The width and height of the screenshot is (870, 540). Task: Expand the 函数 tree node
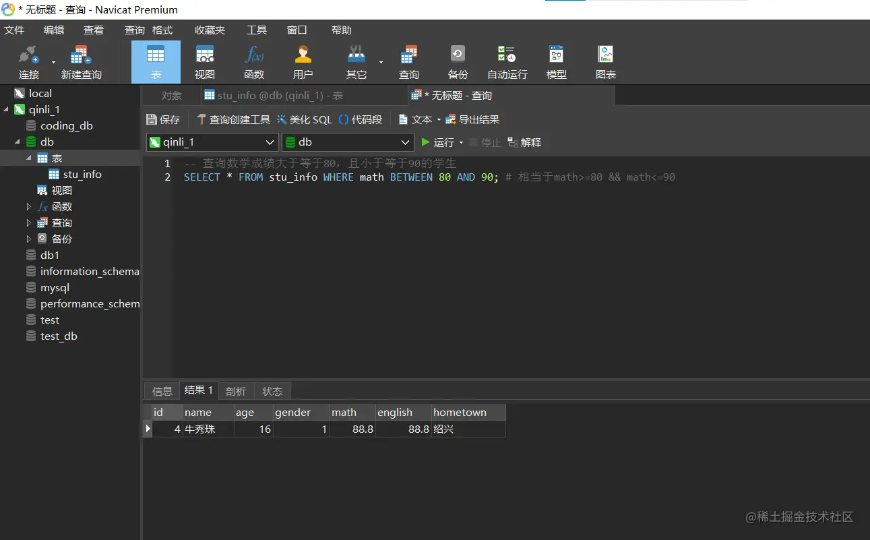(29, 206)
